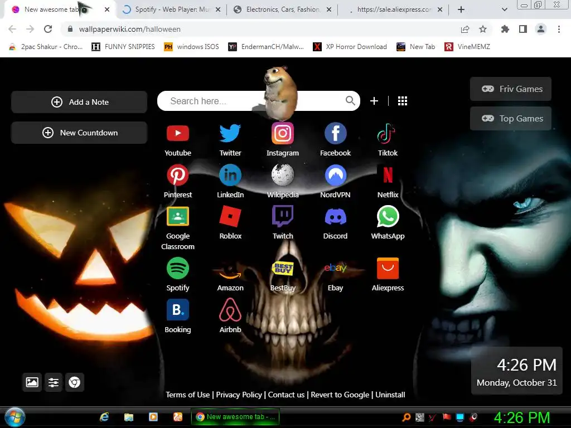This screenshot has height=428, width=571.
Task: Open the wallpaper image picker icon
Action: tap(32, 382)
